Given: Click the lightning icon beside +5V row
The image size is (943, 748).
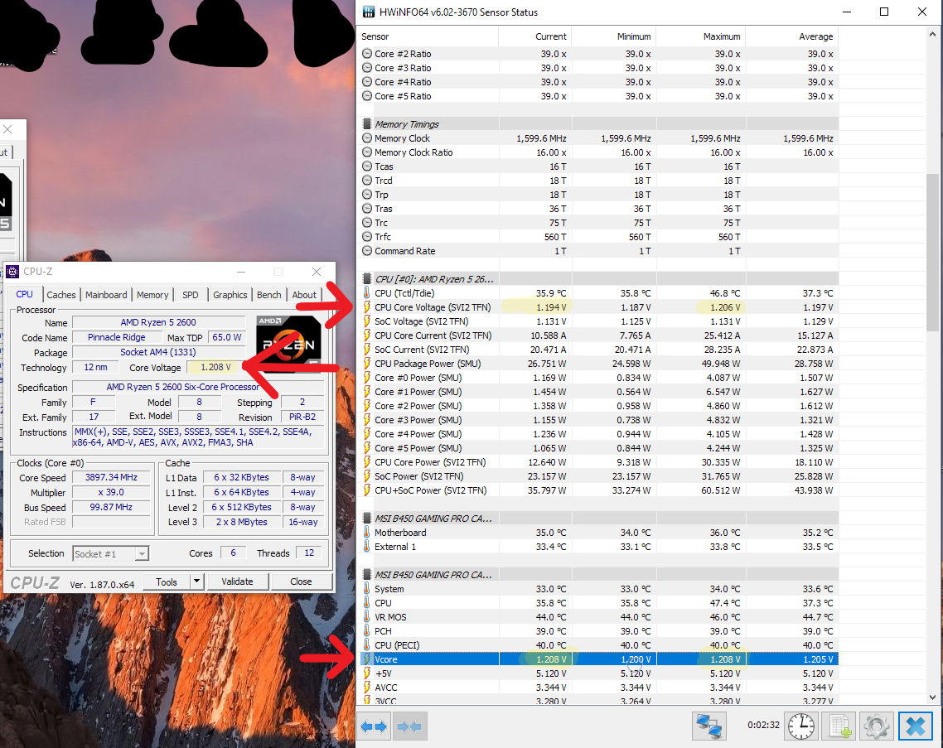Looking at the screenshot, I should (367, 673).
